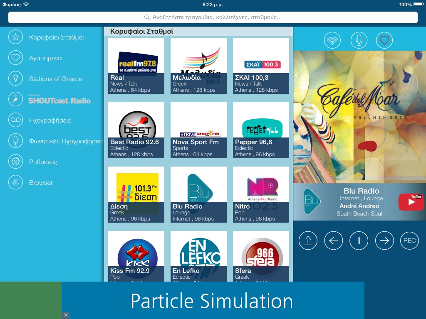Open the star icon for top stations

[15, 37]
